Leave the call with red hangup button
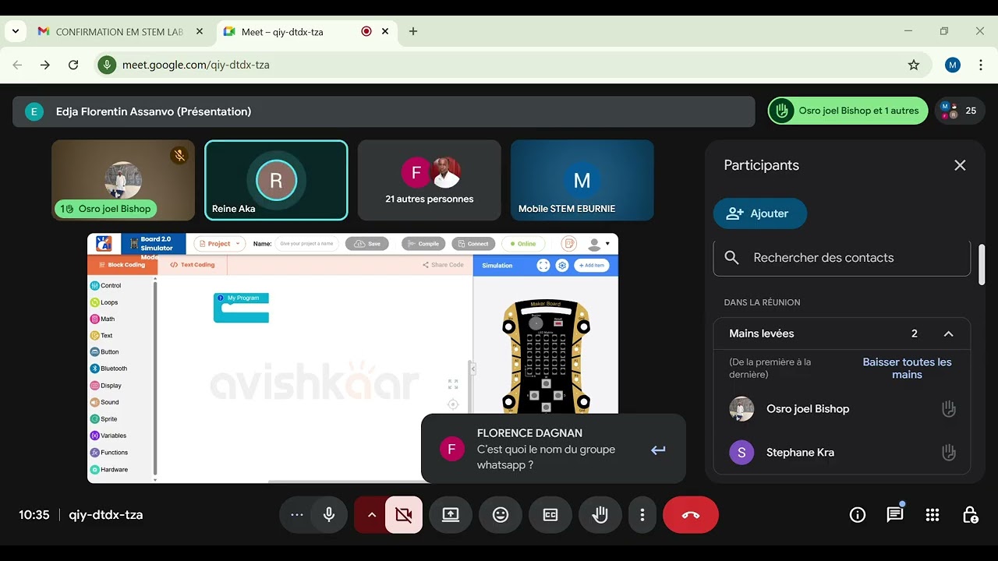998x561 pixels. [x=691, y=515]
